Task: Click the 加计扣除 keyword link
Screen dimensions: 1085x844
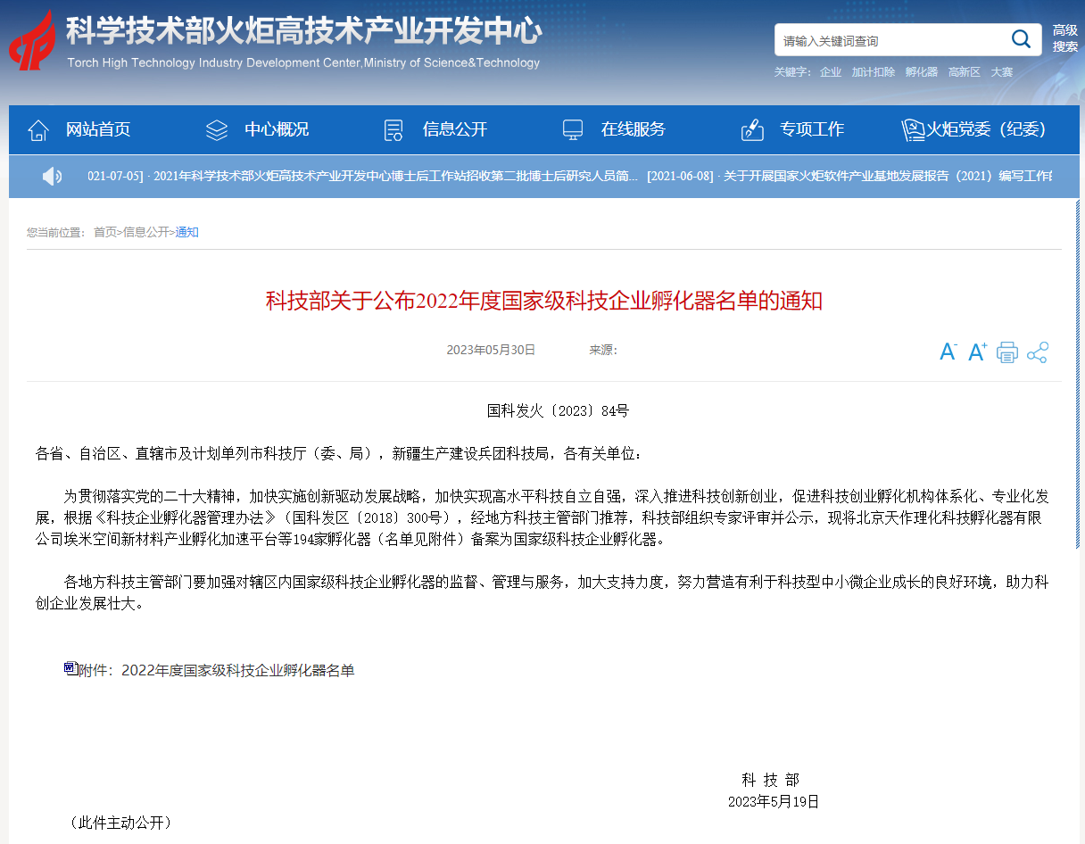Action: [x=874, y=72]
